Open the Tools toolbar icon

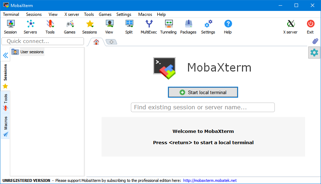[x=50, y=27]
